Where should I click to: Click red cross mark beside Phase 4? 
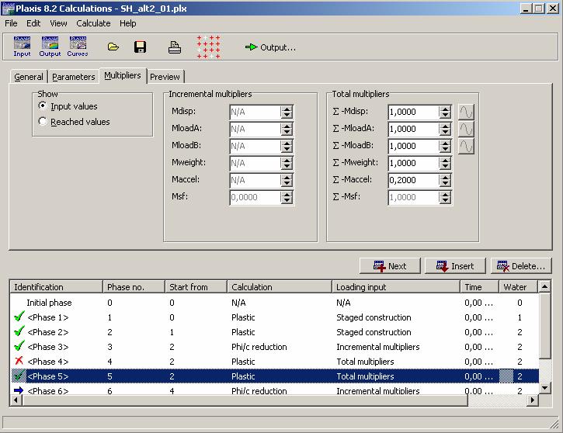tap(19, 361)
